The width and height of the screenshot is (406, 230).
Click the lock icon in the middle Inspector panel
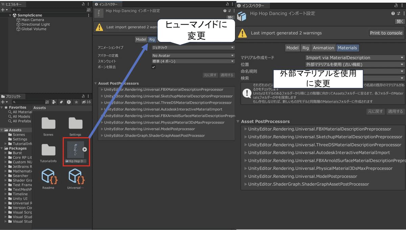pos(227,4)
